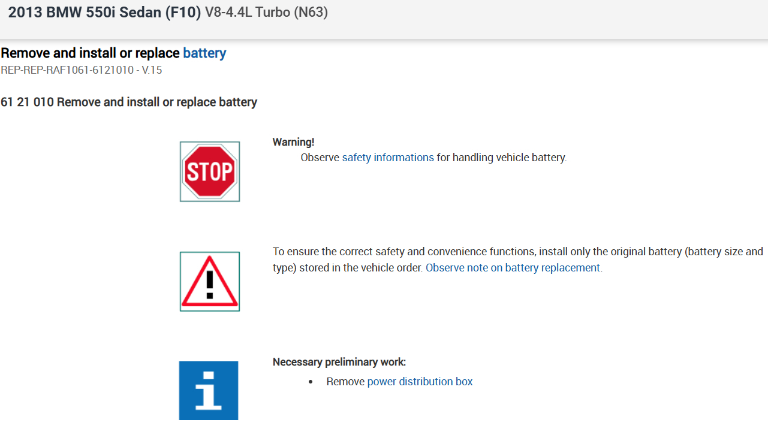Screen dimensions: 768x444
Task: Click the V8-4.4L Turbo (N63) engine label
Action: tap(266, 13)
